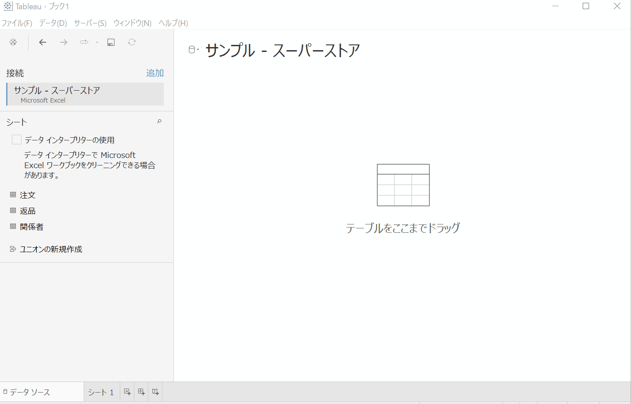Viewport: 631px width, 404px height.
Task: Click the table icon next to 関係者
Action: (13, 226)
